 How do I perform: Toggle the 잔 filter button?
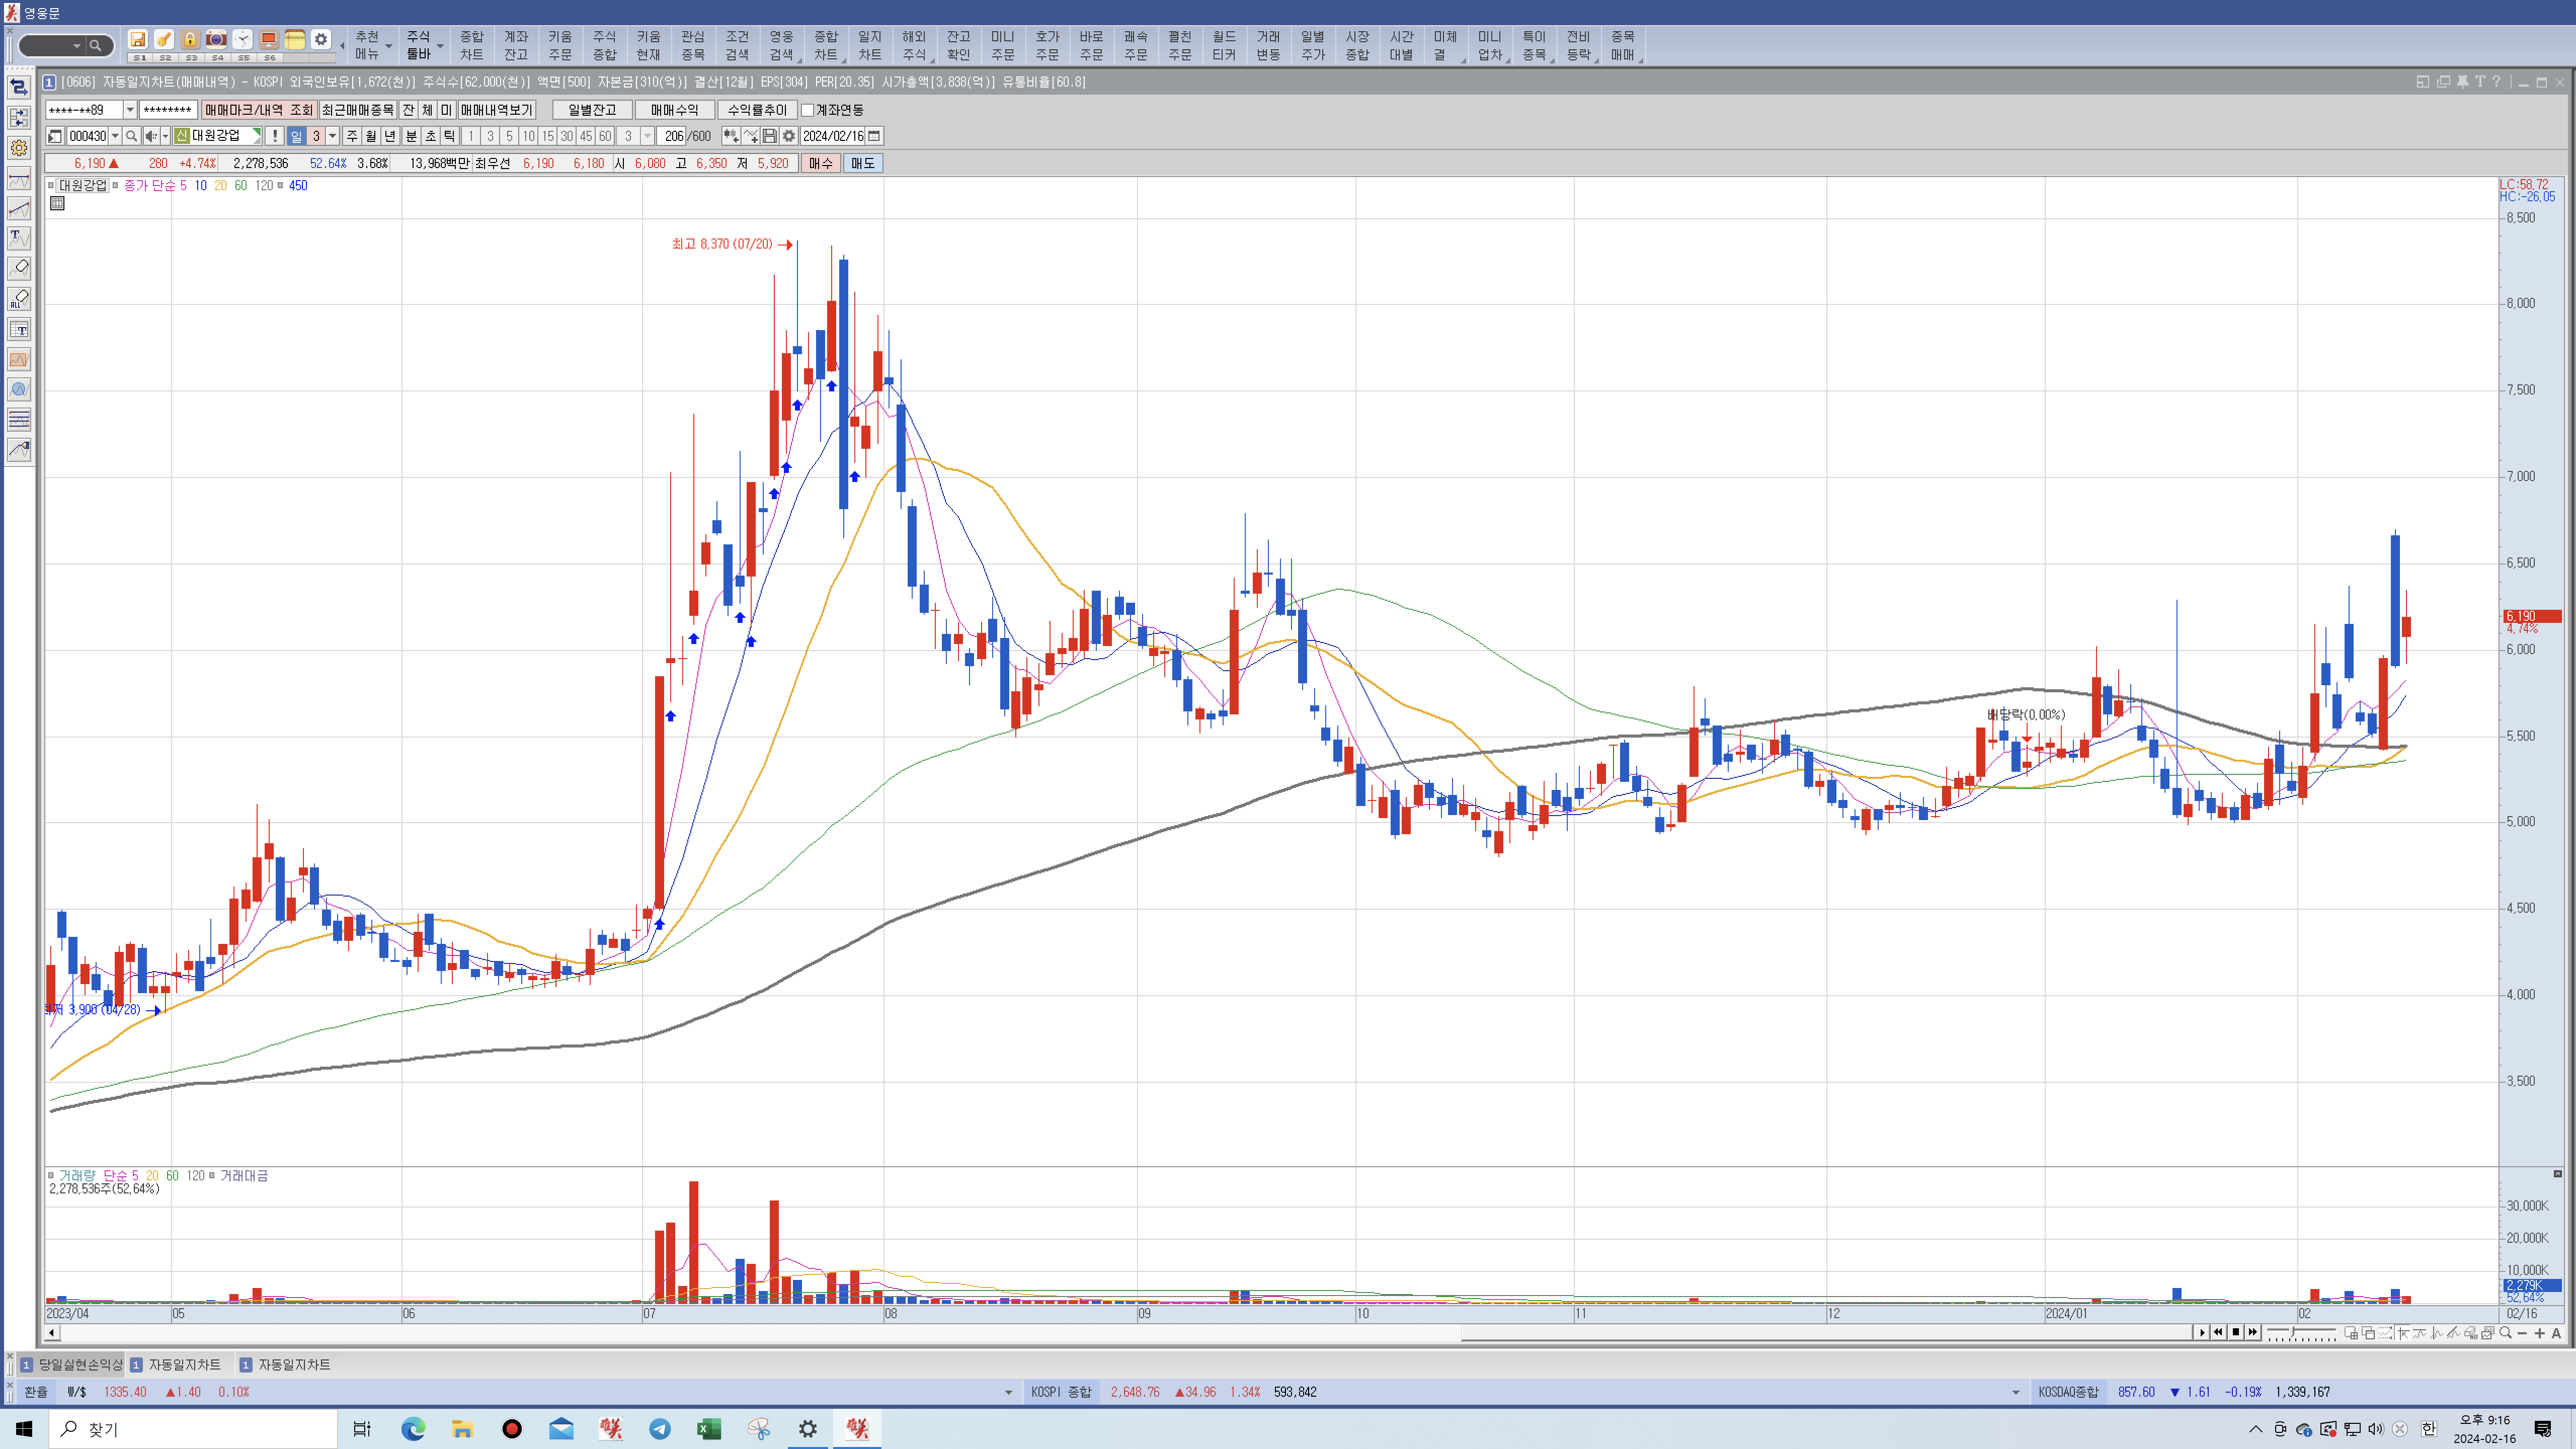[408, 110]
